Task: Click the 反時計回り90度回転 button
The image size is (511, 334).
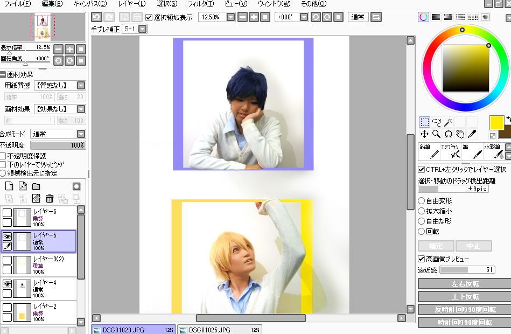Action: coord(464,310)
